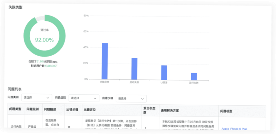The height and width of the screenshot is (134, 276).
Task: Click the 问题类型 column header
Action: click(x=15, y=109)
